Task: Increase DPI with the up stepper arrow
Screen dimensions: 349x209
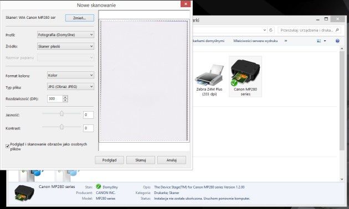Action: click(65, 97)
